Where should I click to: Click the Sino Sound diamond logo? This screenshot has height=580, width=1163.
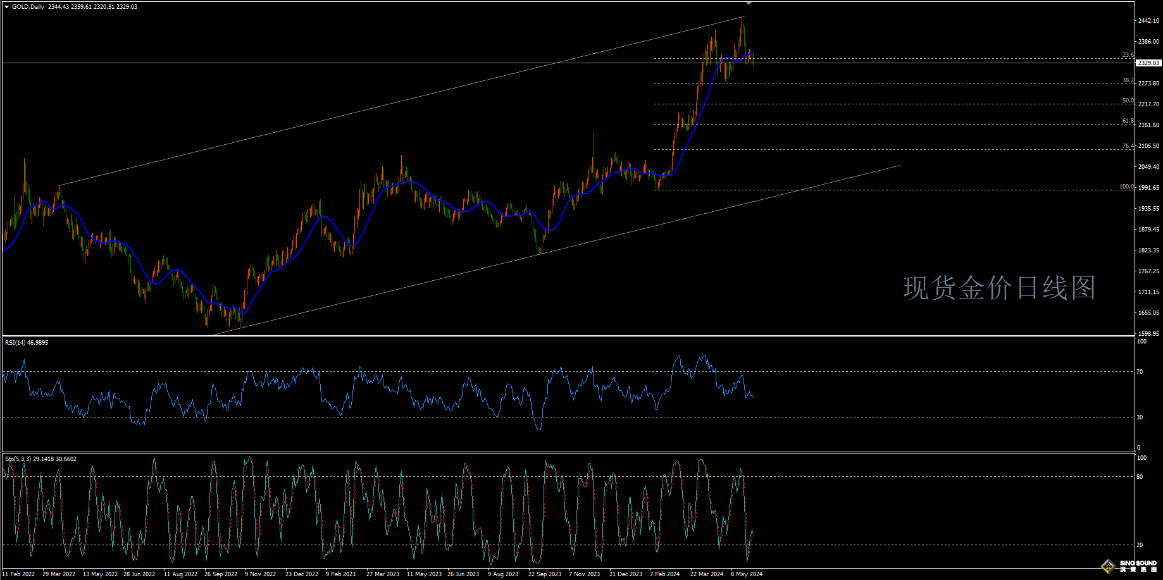1107,565
